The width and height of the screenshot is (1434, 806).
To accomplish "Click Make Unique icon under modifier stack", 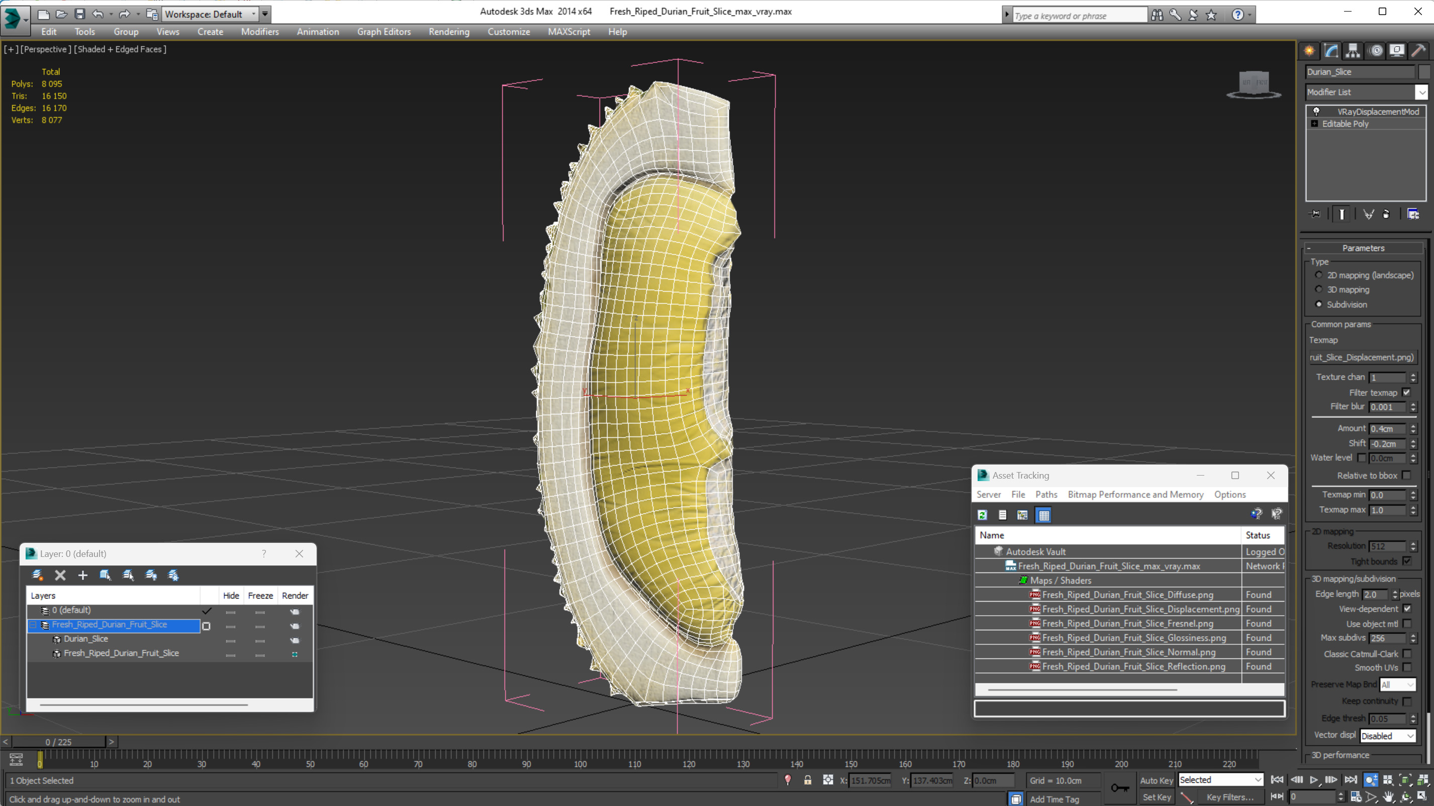I will 1368,214.
